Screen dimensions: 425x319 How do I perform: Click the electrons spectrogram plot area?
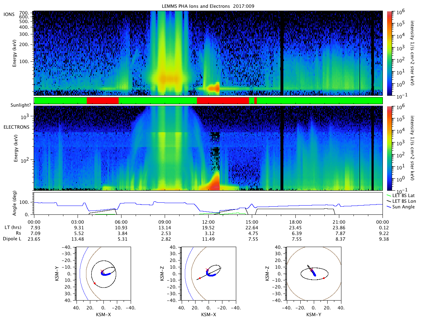(x=208, y=148)
